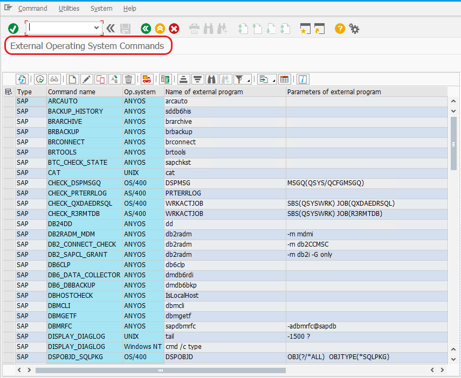
Task: Click the Next Page icon
Action: [271, 29]
